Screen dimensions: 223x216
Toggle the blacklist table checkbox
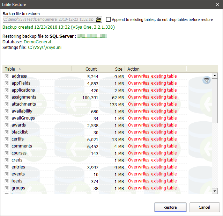click(7, 132)
